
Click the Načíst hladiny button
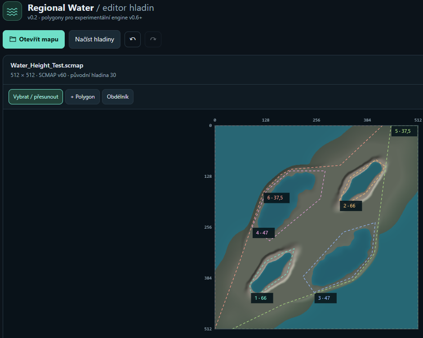click(x=94, y=40)
